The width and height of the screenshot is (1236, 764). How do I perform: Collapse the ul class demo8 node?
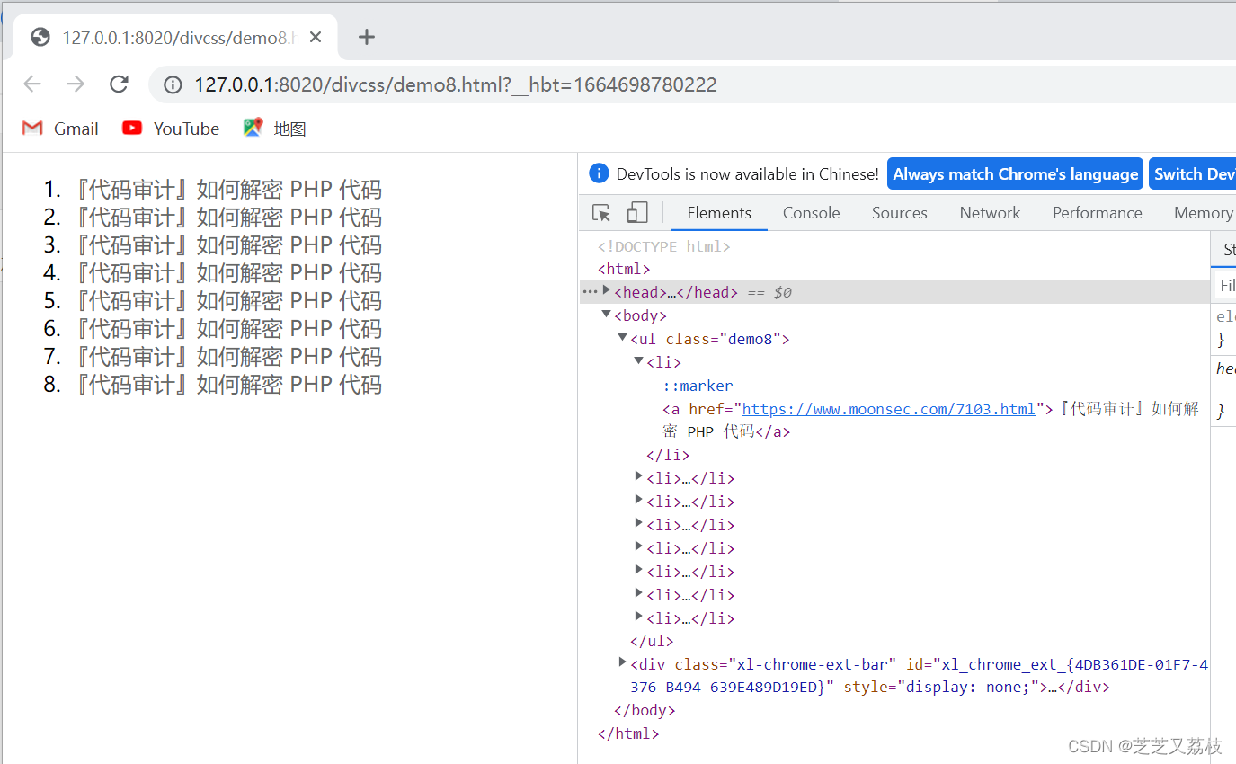pyautogui.click(x=623, y=338)
